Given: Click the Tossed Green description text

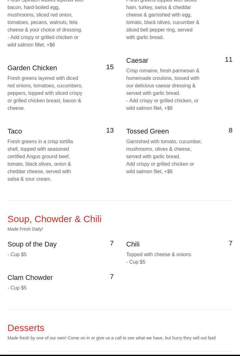Looking at the screenshot, I should click(164, 156).
